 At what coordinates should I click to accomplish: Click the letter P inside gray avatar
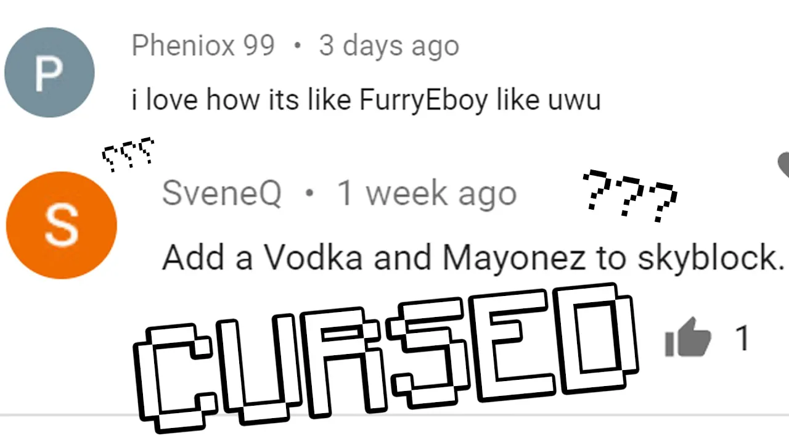[49, 73]
